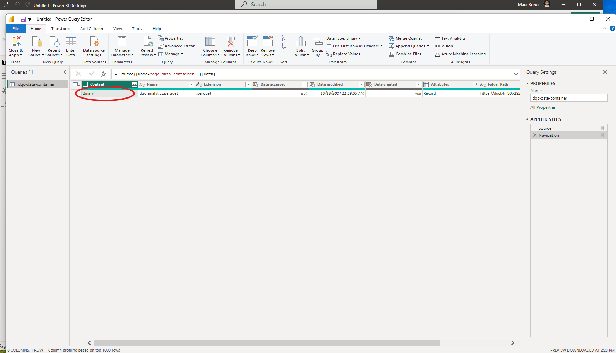
Task: Click the Refresh Preview icon
Action: click(148, 41)
